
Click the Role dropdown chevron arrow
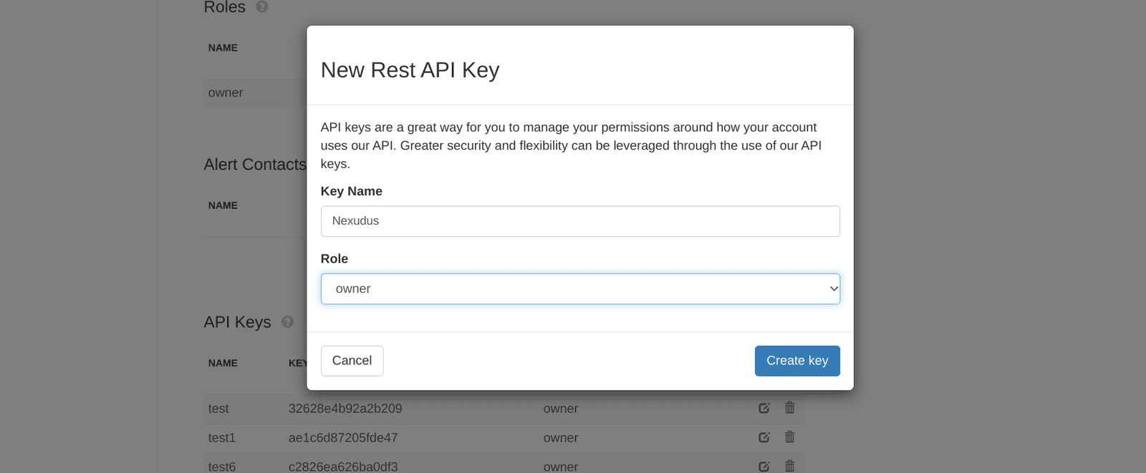pyautogui.click(x=833, y=289)
